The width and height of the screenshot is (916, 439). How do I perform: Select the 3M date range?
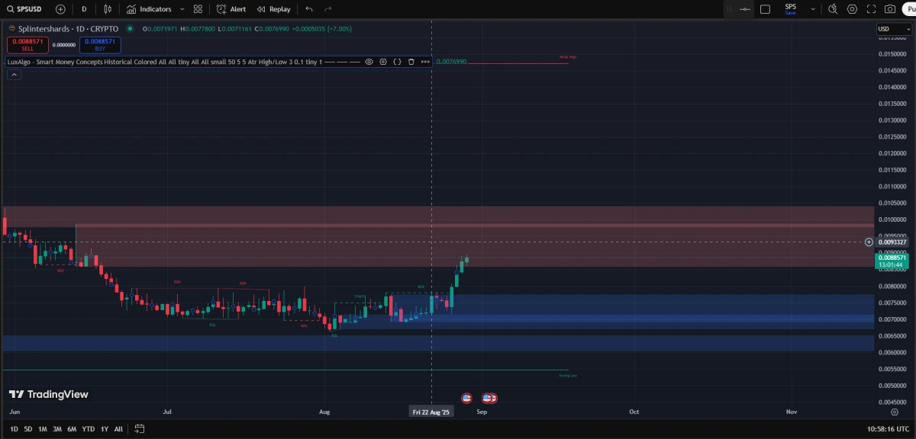pyautogui.click(x=57, y=429)
